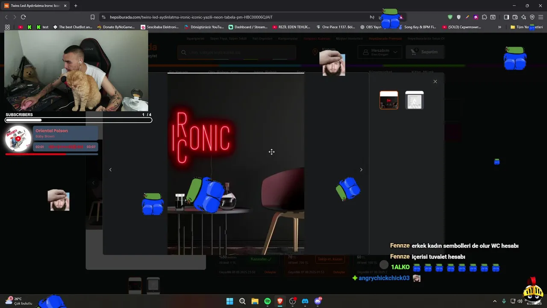Image resolution: width=547 pixels, height=308 pixels.
Task: Close the Twins Led Aydınlatma tab
Action: 65,6
